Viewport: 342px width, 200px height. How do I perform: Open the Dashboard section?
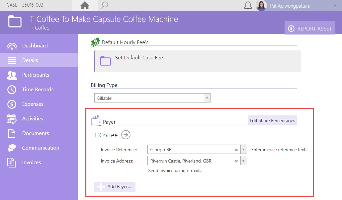(39, 45)
